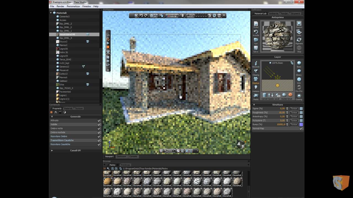Switch to the Ambiente tab

coord(274,13)
